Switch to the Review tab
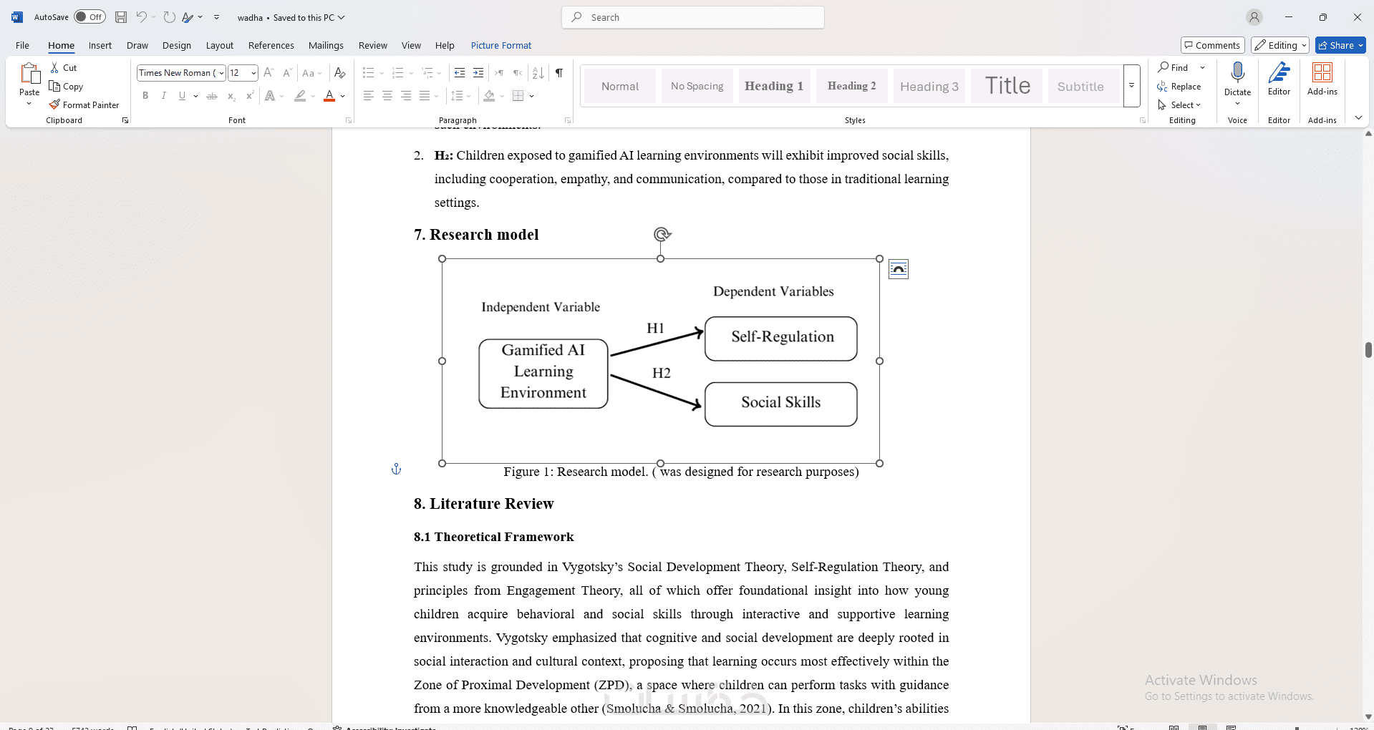This screenshot has width=1374, height=730. click(x=373, y=45)
